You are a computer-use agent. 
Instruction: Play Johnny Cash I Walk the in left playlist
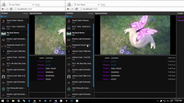[14, 52]
